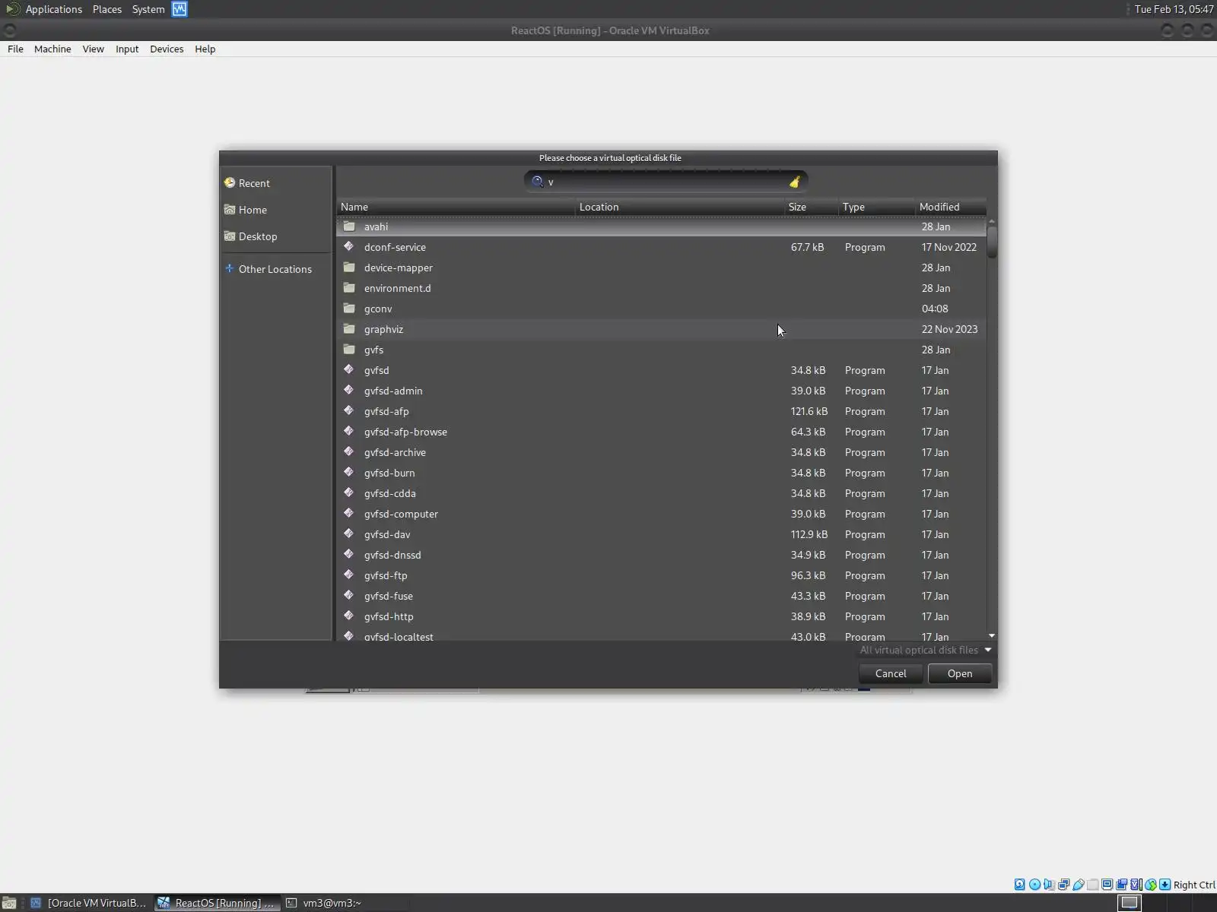Select the gvfs folder row
The image size is (1217, 912).
(662, 350)
